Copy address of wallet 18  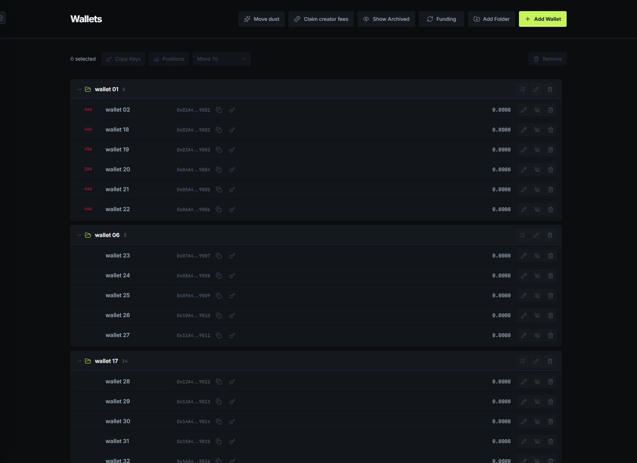click(x=219, y=130)
